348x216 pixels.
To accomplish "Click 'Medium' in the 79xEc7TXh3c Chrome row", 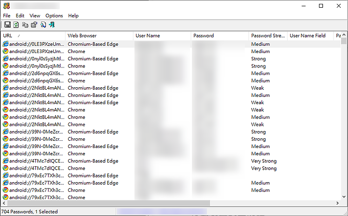I will tap(261, 190).
